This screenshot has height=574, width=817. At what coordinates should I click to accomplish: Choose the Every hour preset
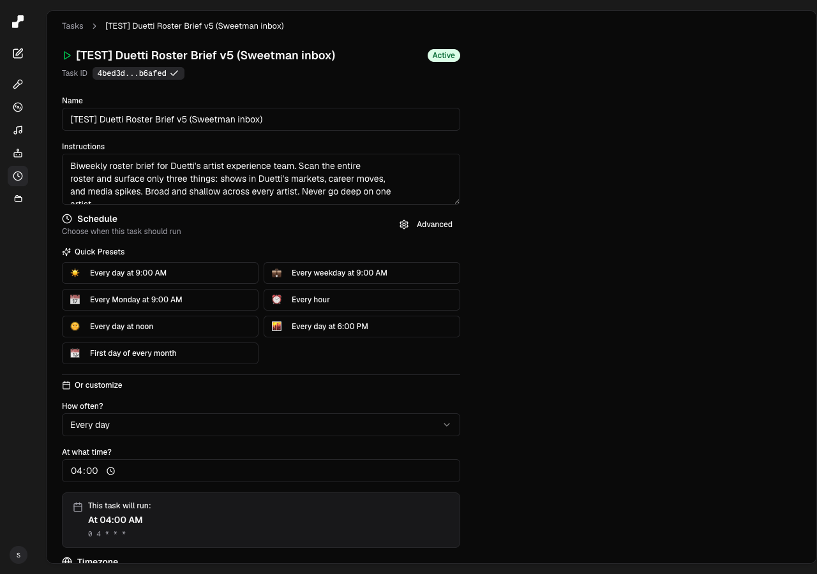[x=362, y=300]
